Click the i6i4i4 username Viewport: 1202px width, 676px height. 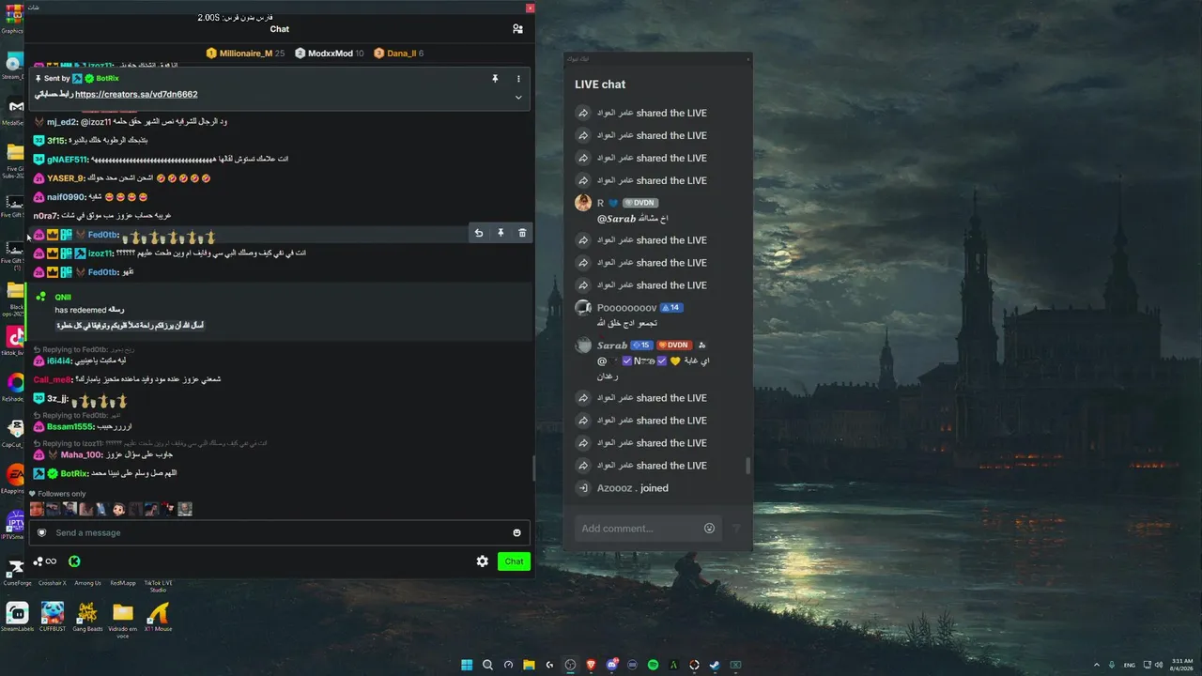point(59,361)
